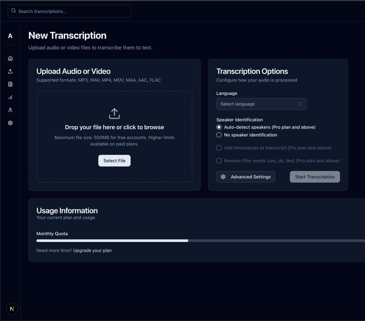Click 'Drop your file here or click to browse'
Viewport: 365px width, 321px height.
click(114, 127)
